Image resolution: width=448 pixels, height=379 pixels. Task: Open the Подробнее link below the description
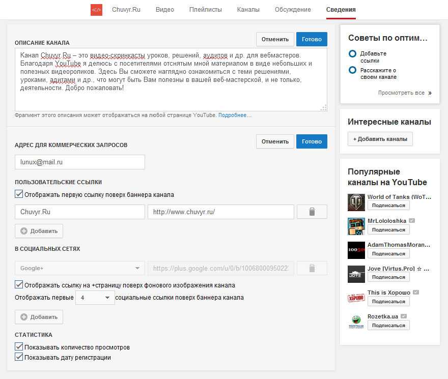click(235, 115)
